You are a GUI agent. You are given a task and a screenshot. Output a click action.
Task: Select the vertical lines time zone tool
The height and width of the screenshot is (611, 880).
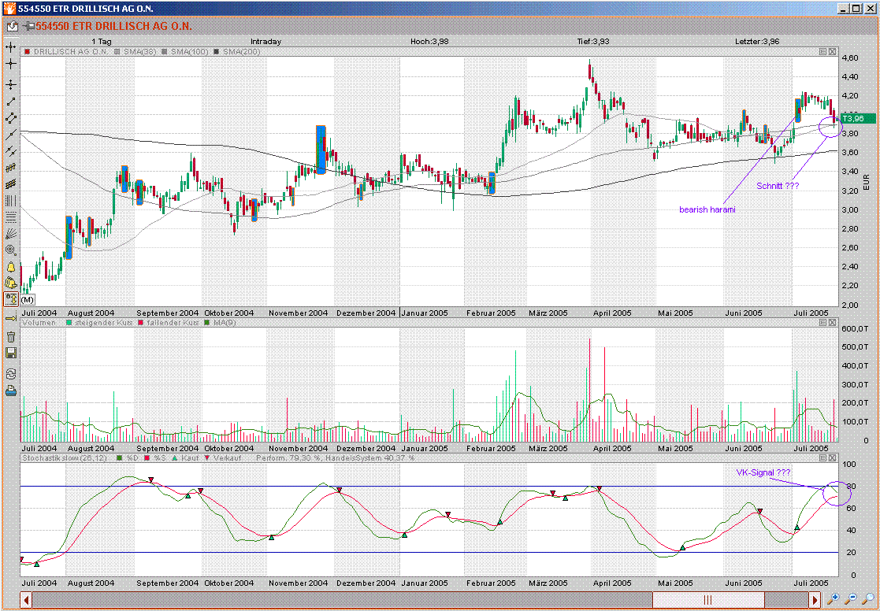point(11,201)
